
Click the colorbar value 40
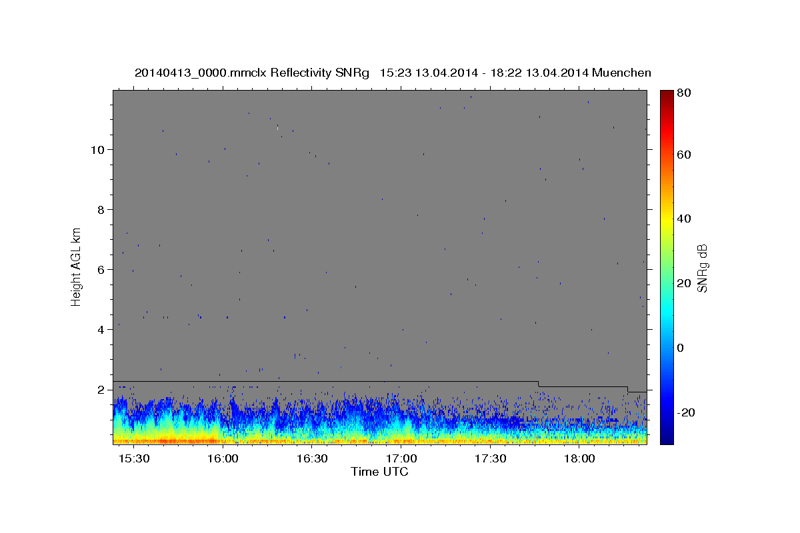684,219
